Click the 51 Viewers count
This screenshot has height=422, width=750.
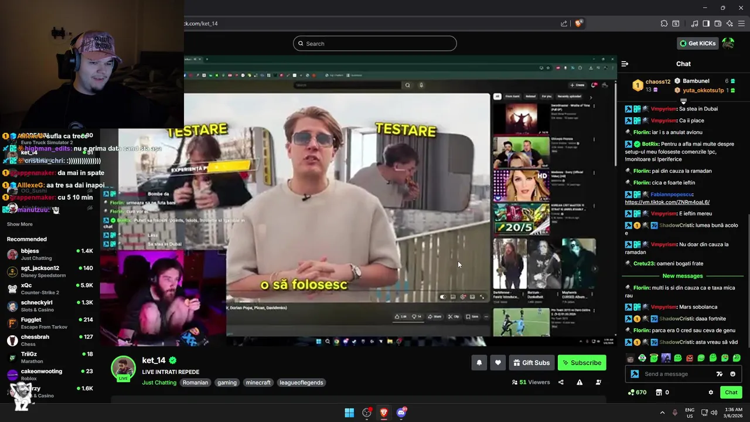coord(531,382)
